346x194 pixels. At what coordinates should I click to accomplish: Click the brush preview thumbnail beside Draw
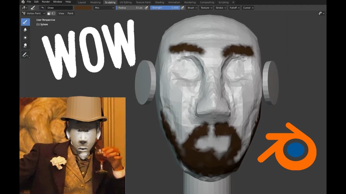click(42, 8)
